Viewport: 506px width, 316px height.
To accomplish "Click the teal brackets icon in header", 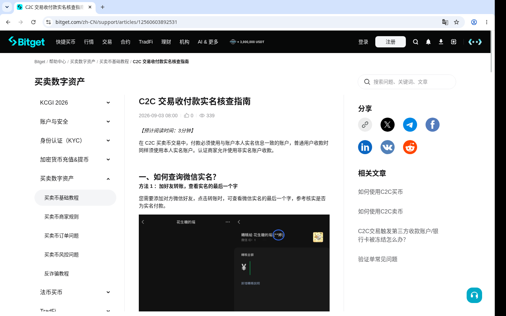I will pos(475,42).
